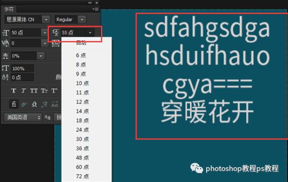Click the vertical scale 100% field
Image resolution: width=288 pixels, height=182 pixels.
click(x=22, y=68)
